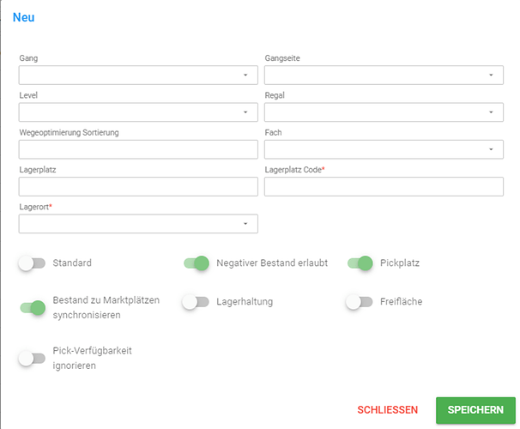Open the Gang dropdown
Screen dimensions: 520x429
coord(138,75)
